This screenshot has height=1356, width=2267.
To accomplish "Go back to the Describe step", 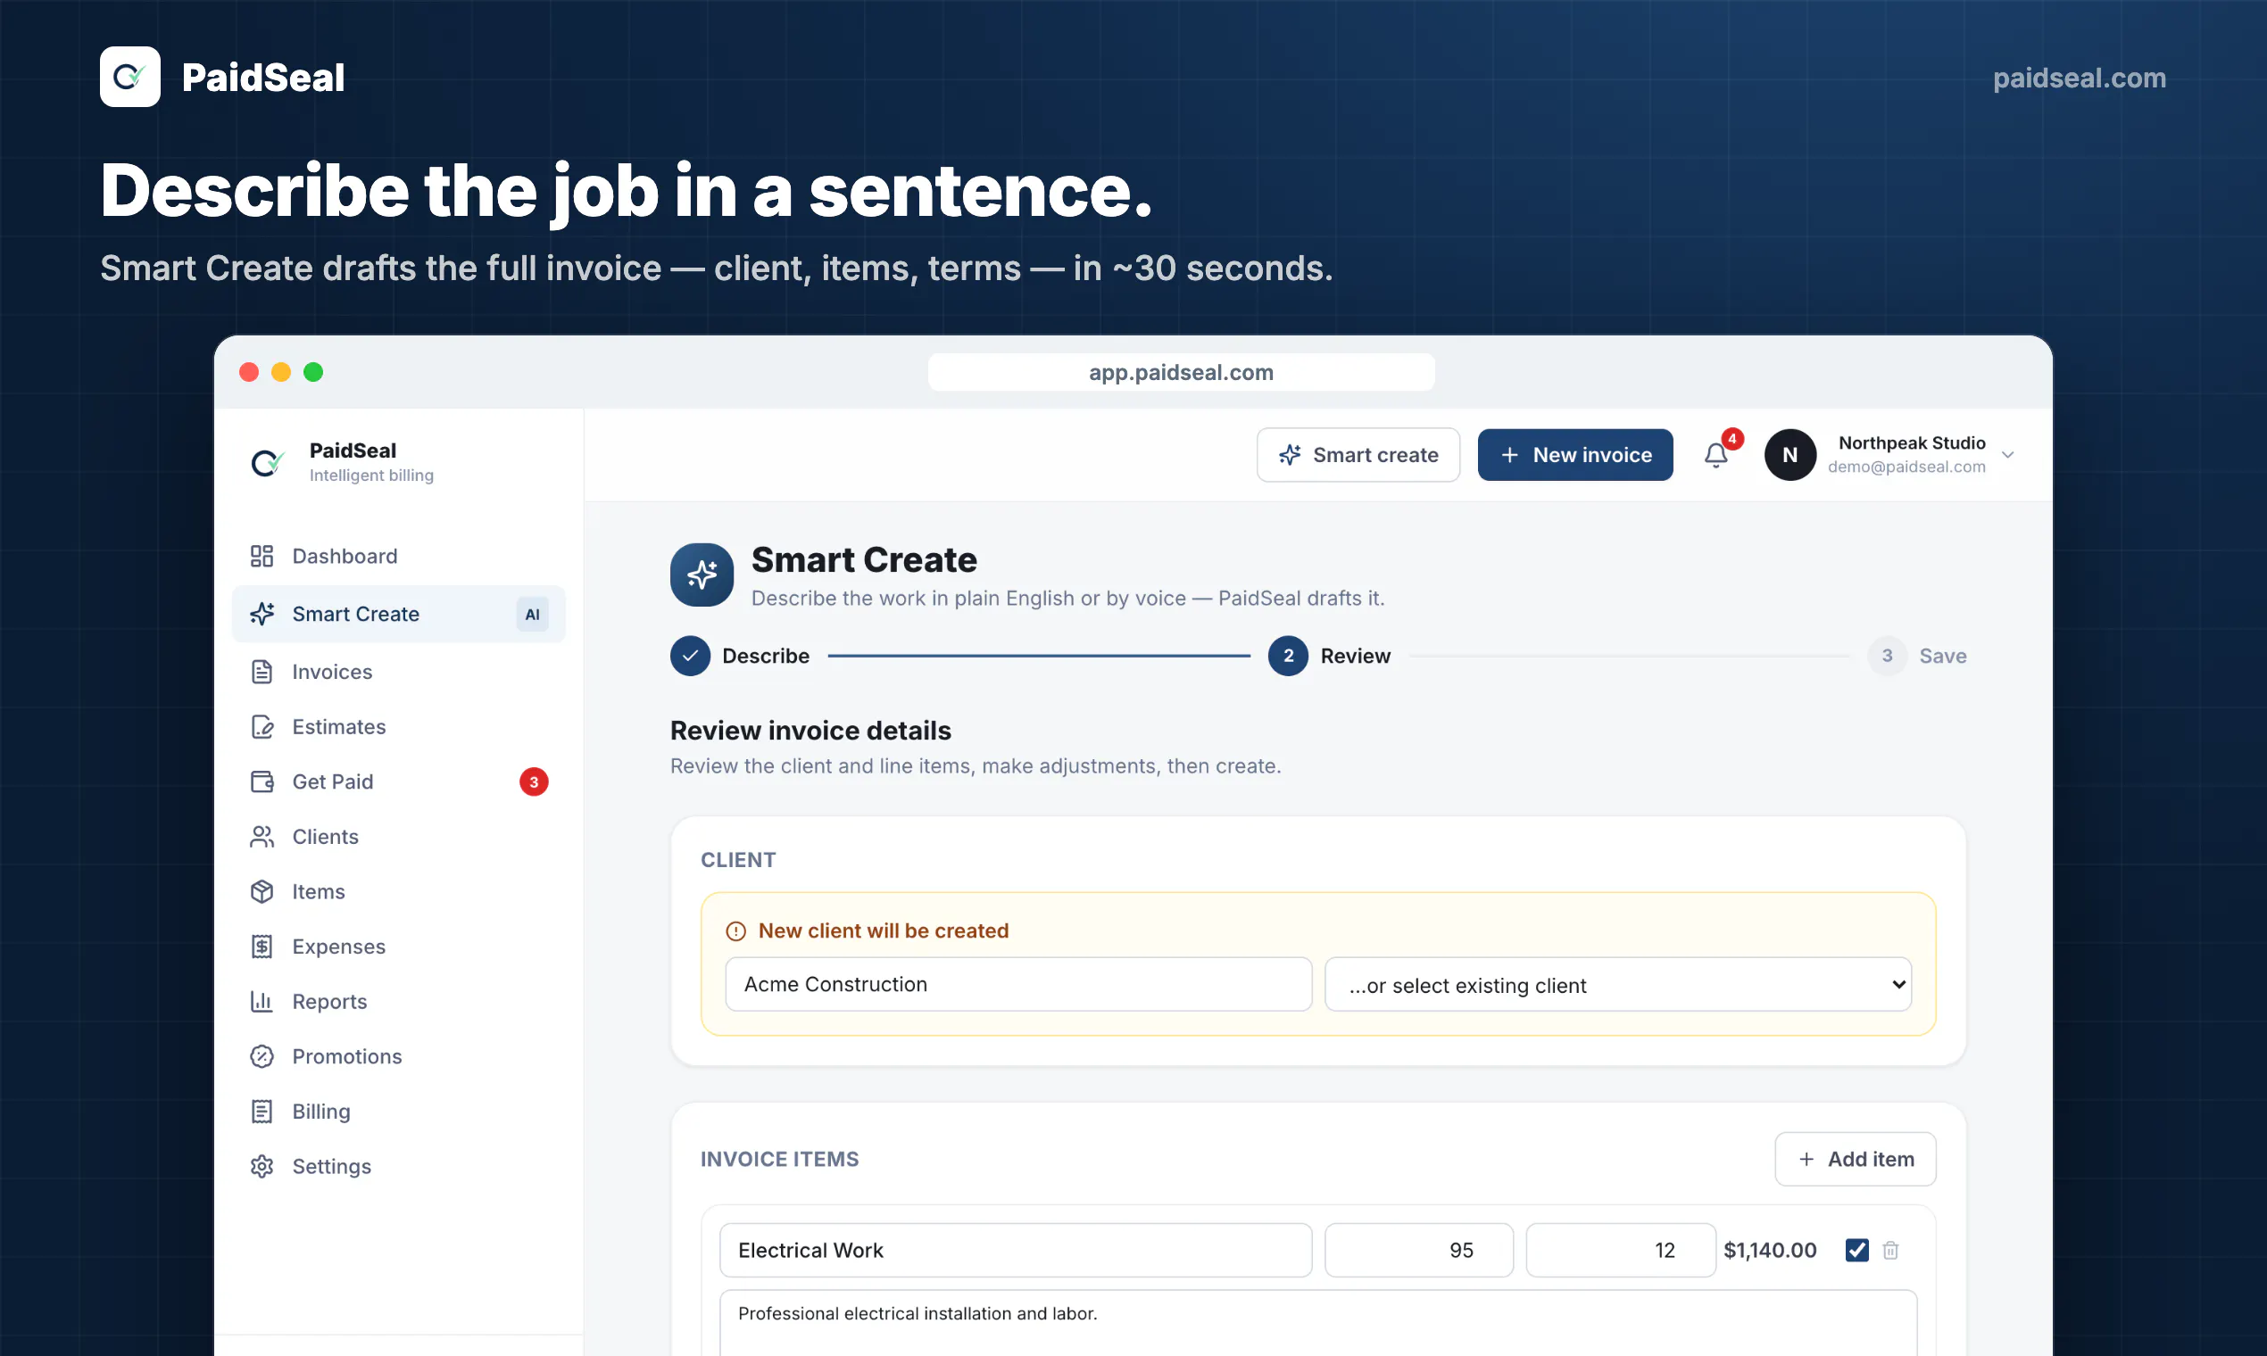I will [741, 656].
